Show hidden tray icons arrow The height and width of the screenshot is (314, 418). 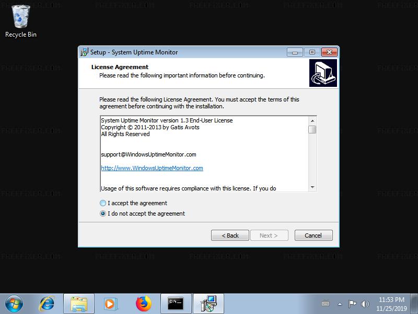tap(340, 304)
